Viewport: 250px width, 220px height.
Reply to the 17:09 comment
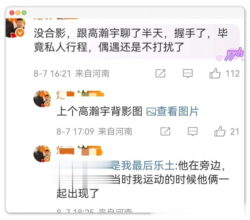(x=193, y=131)
